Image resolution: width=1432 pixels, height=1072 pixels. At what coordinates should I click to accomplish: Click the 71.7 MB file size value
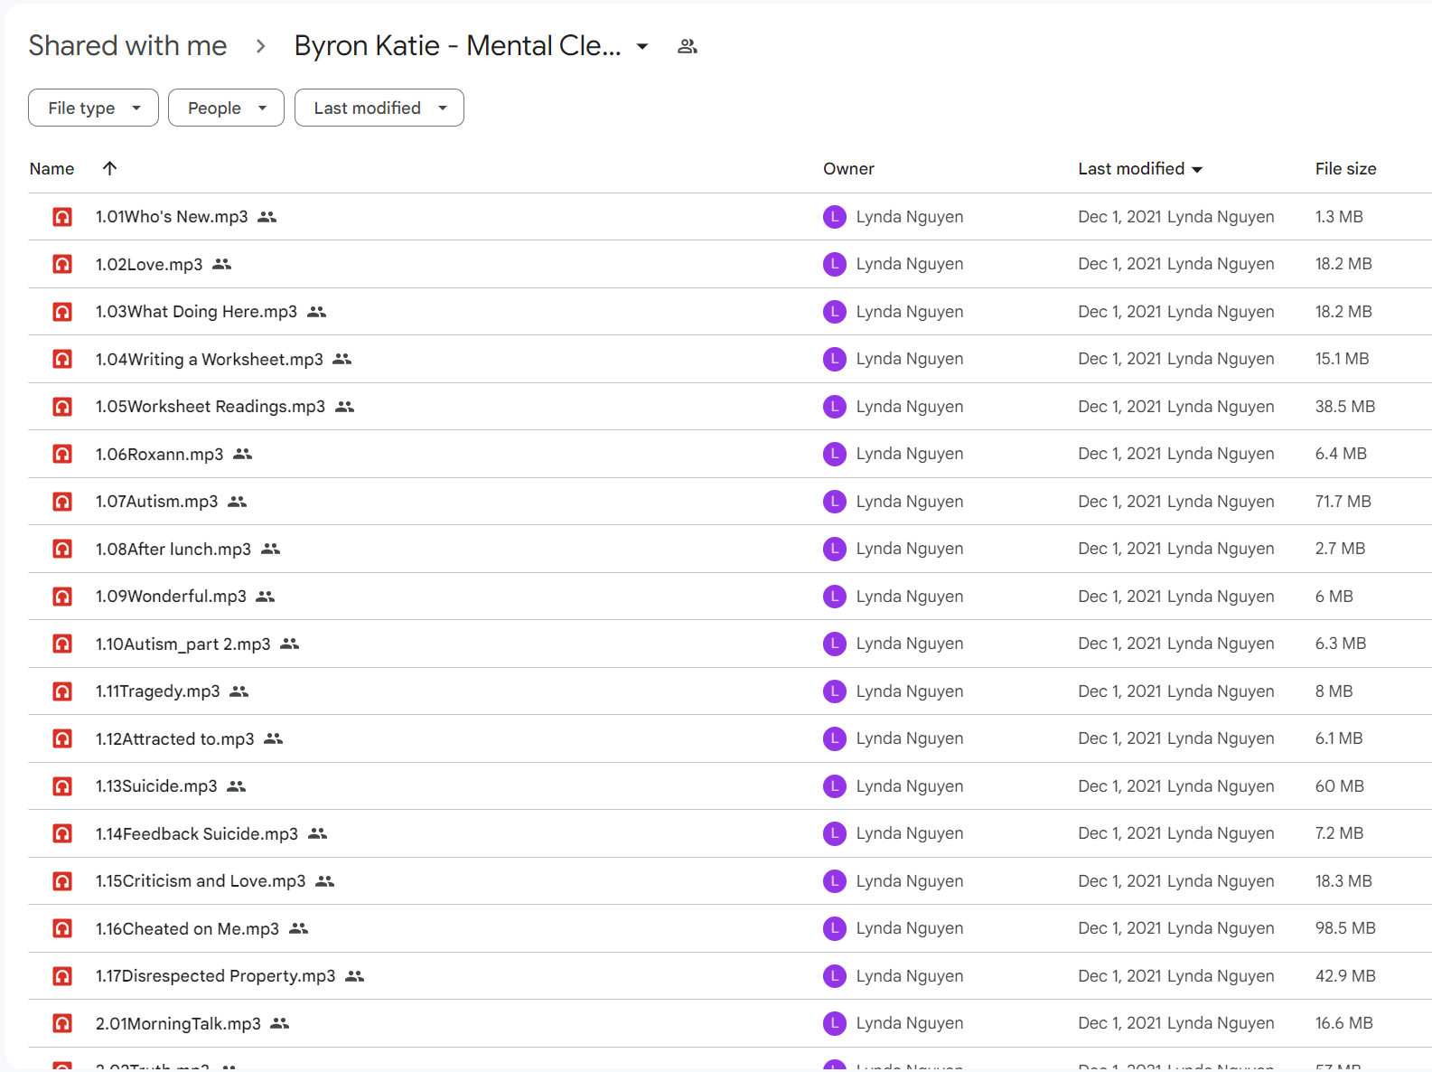pyautogui.click(x=1343, y=502)
